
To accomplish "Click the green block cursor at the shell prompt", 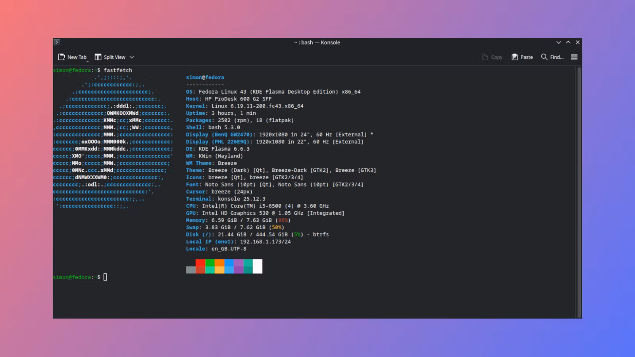I will coord(105,277).
